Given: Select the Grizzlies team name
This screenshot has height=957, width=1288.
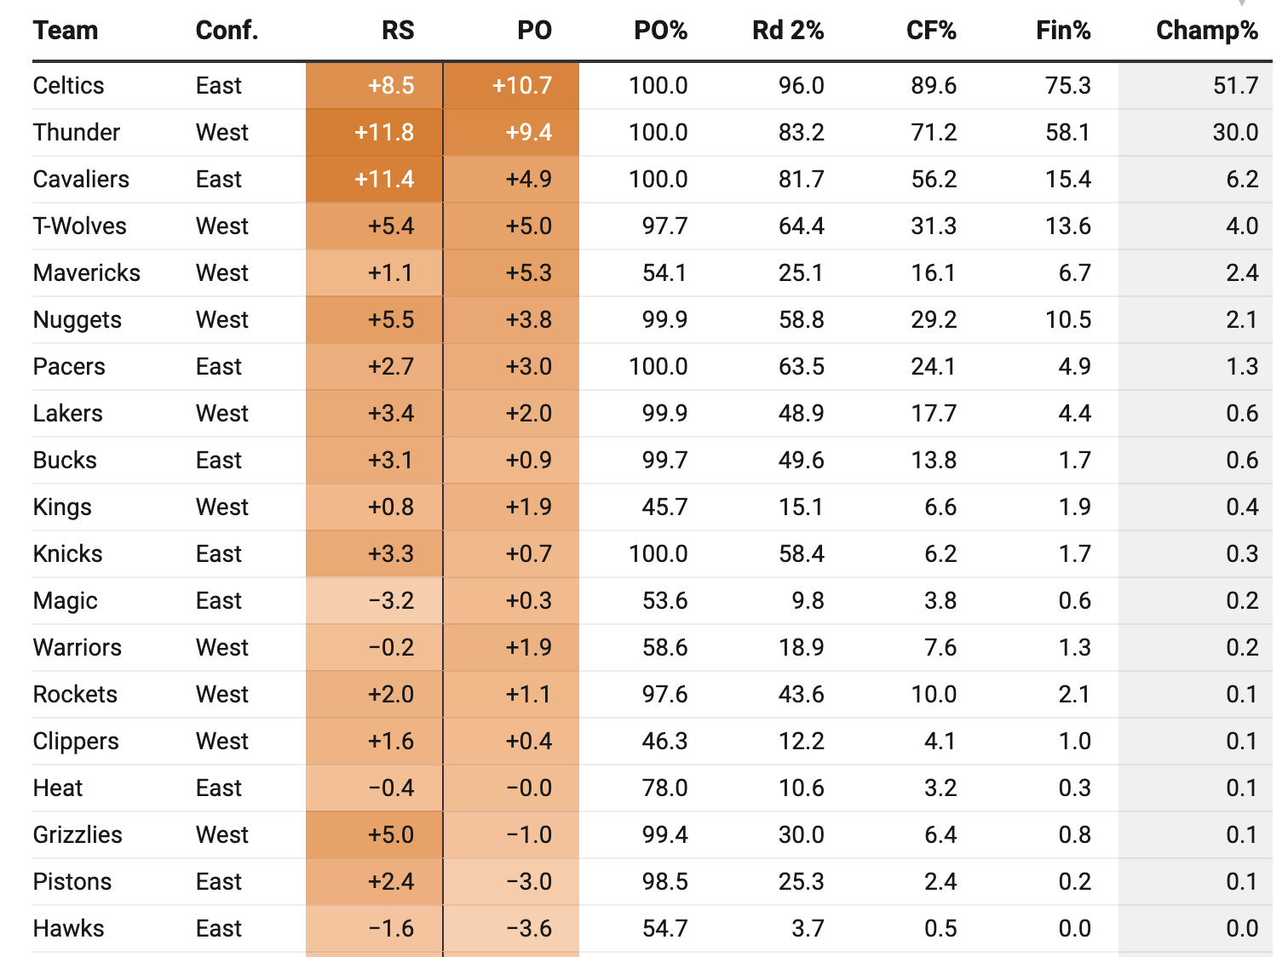Looking at the screenshot, I should 78,835.
